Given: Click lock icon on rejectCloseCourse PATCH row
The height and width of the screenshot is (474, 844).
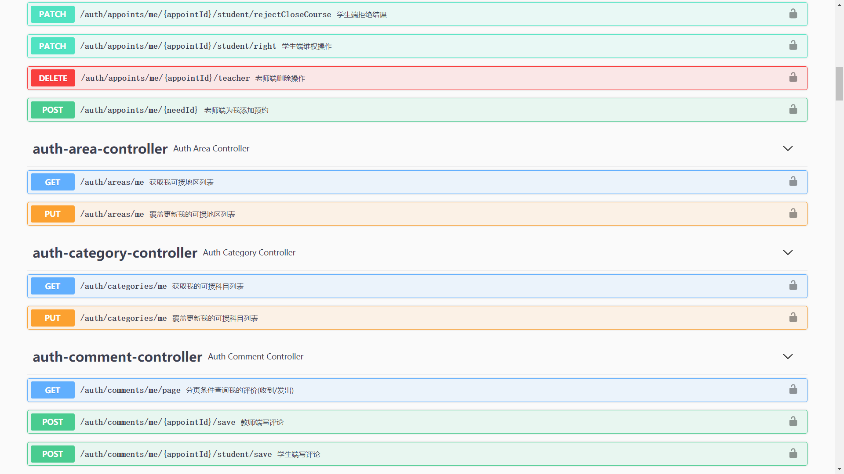Looking at the screenshot, I should click(x=793, y=14).
